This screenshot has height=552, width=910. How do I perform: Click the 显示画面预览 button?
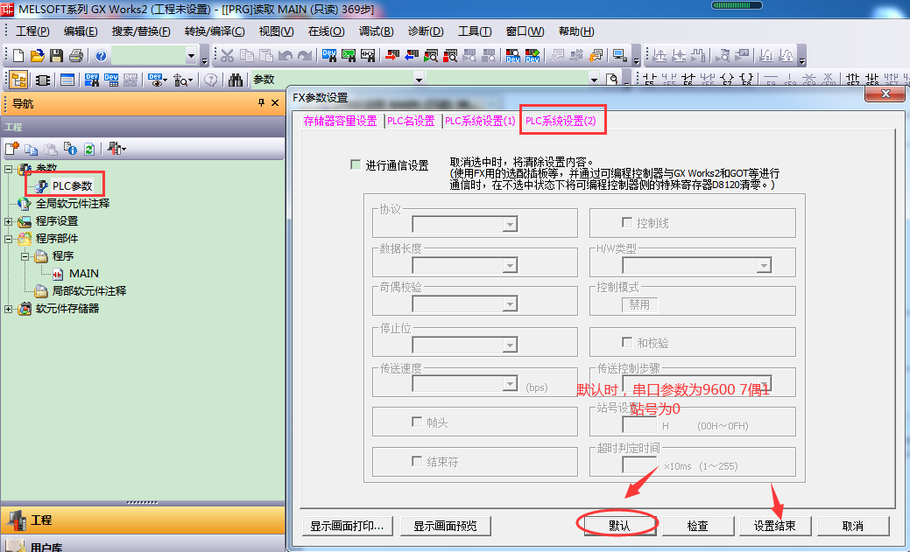[x=445, y=526]
